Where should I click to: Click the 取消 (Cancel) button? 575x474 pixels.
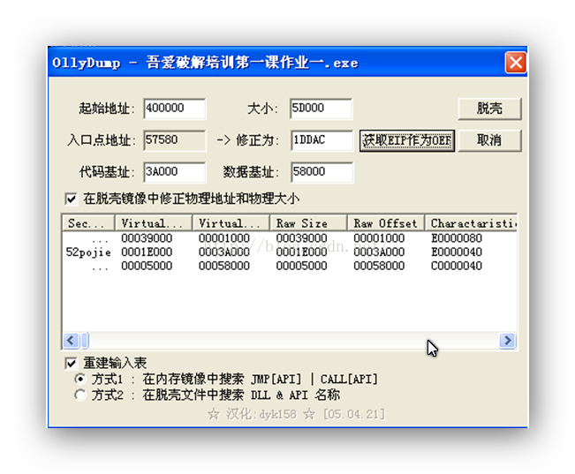(x=489, y=140)
